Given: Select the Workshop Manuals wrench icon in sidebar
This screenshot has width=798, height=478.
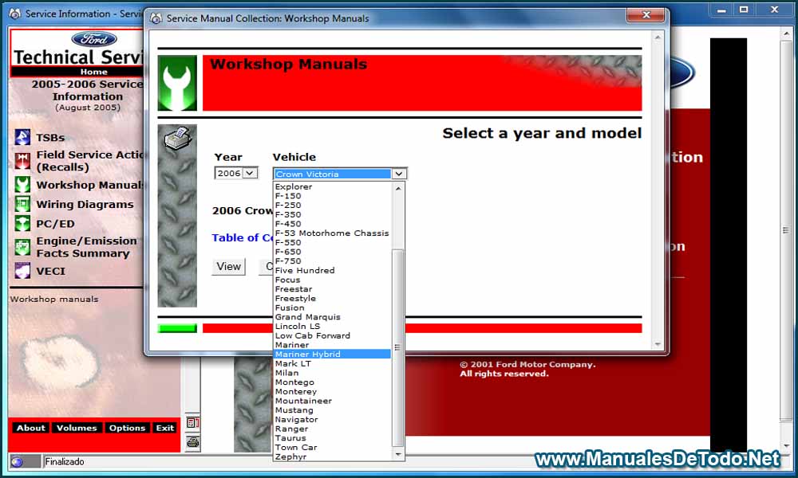Looking at the screenshot, I should [22, 184].
